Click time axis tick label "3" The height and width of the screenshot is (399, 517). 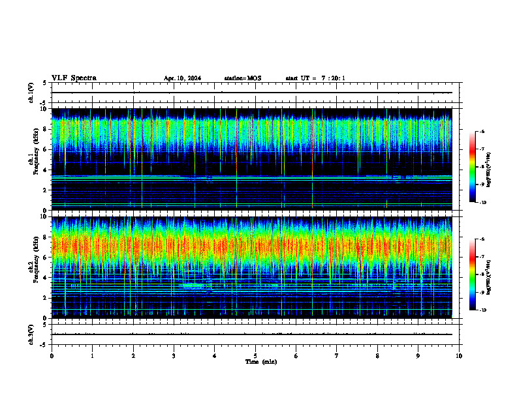click(174, 356)
